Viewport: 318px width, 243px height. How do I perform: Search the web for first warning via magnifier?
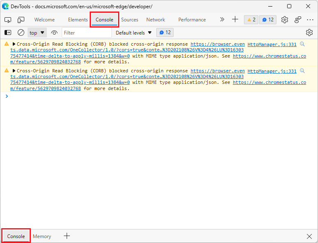point(302,44)
